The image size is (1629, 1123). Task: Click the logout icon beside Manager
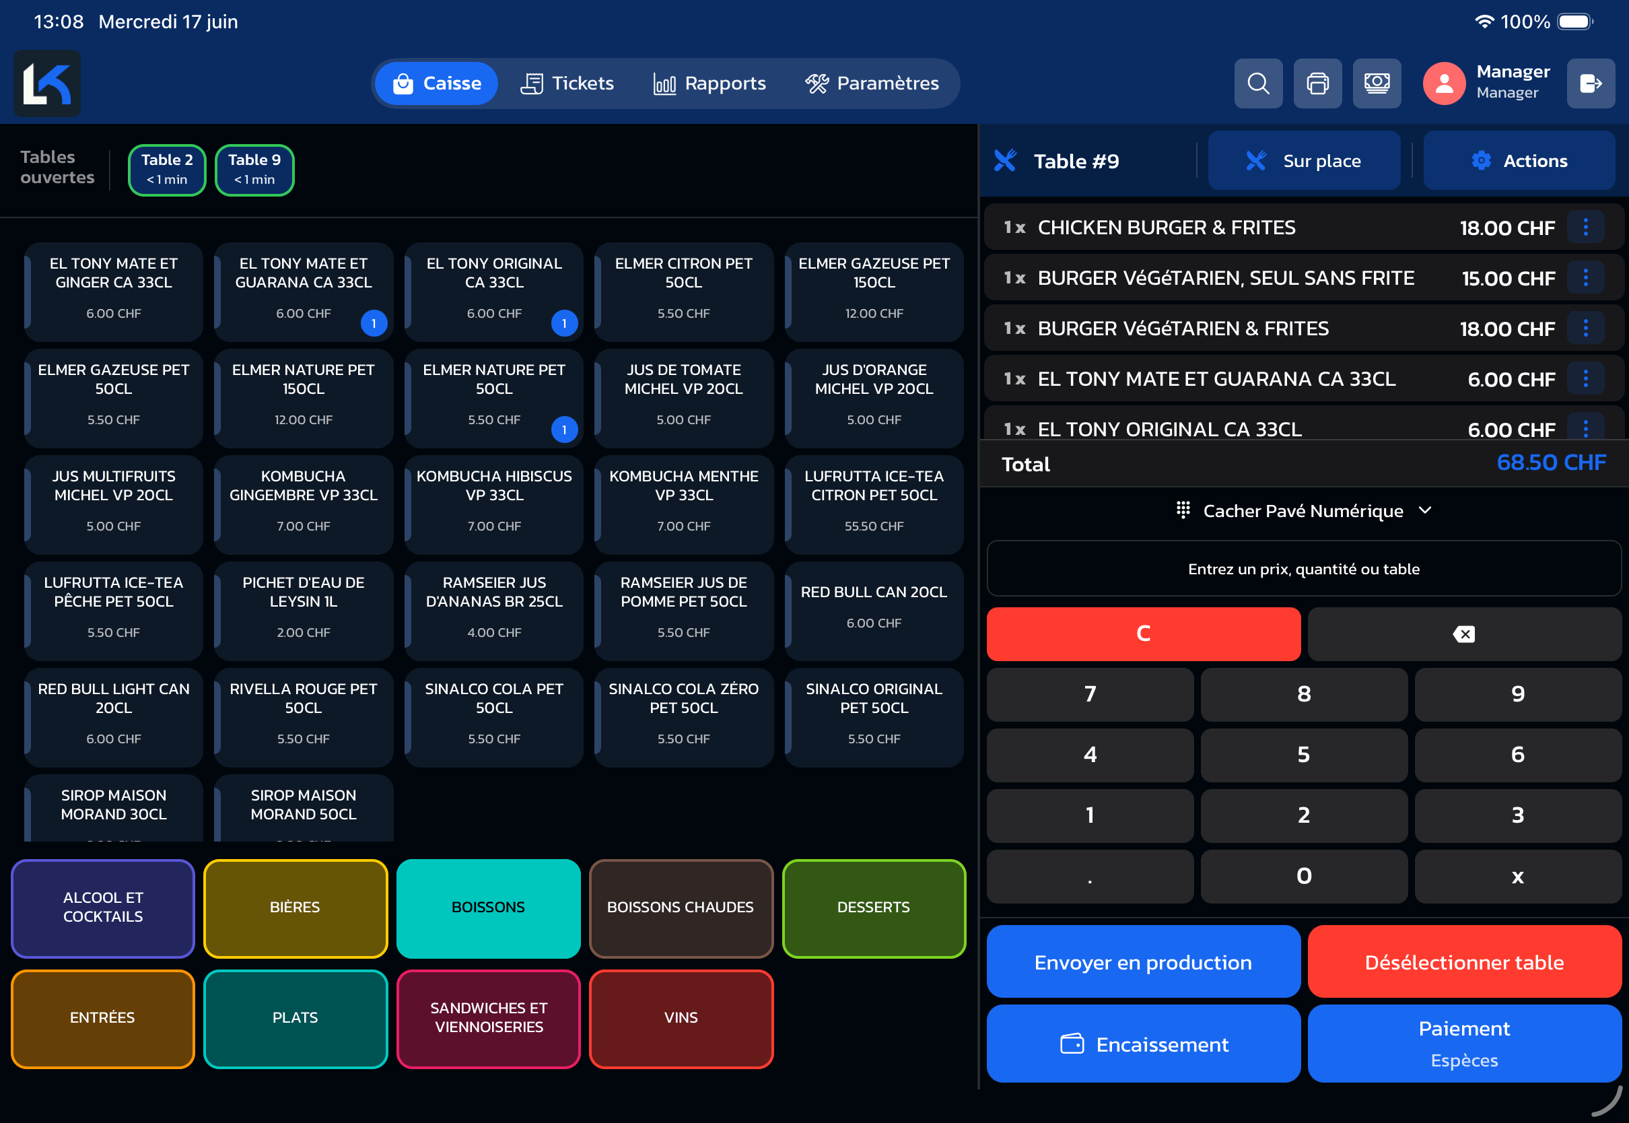point(1591,83)
